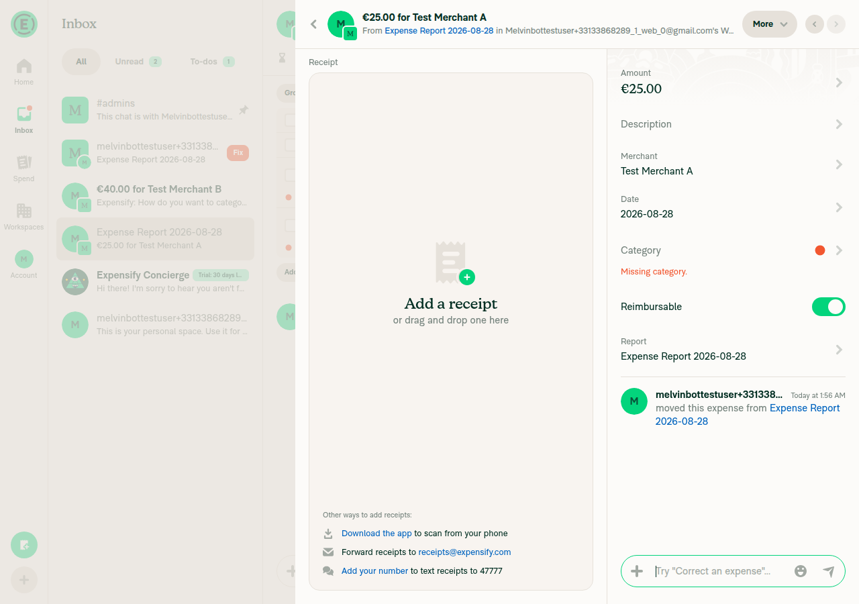Click the Expensify Concierge avatar
Image resolution: width=859 pixels, height=604 pixels.
75,282
